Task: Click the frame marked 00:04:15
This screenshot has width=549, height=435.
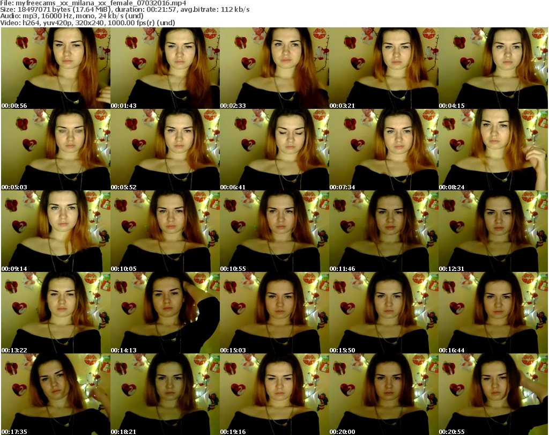Action: point(493,68)
